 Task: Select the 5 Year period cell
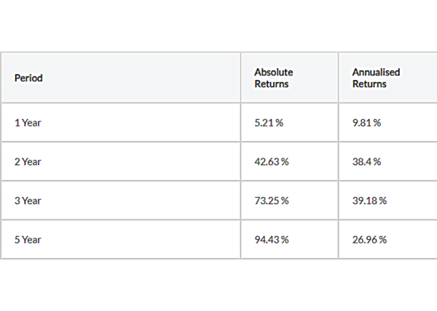[x=28, y=239]
